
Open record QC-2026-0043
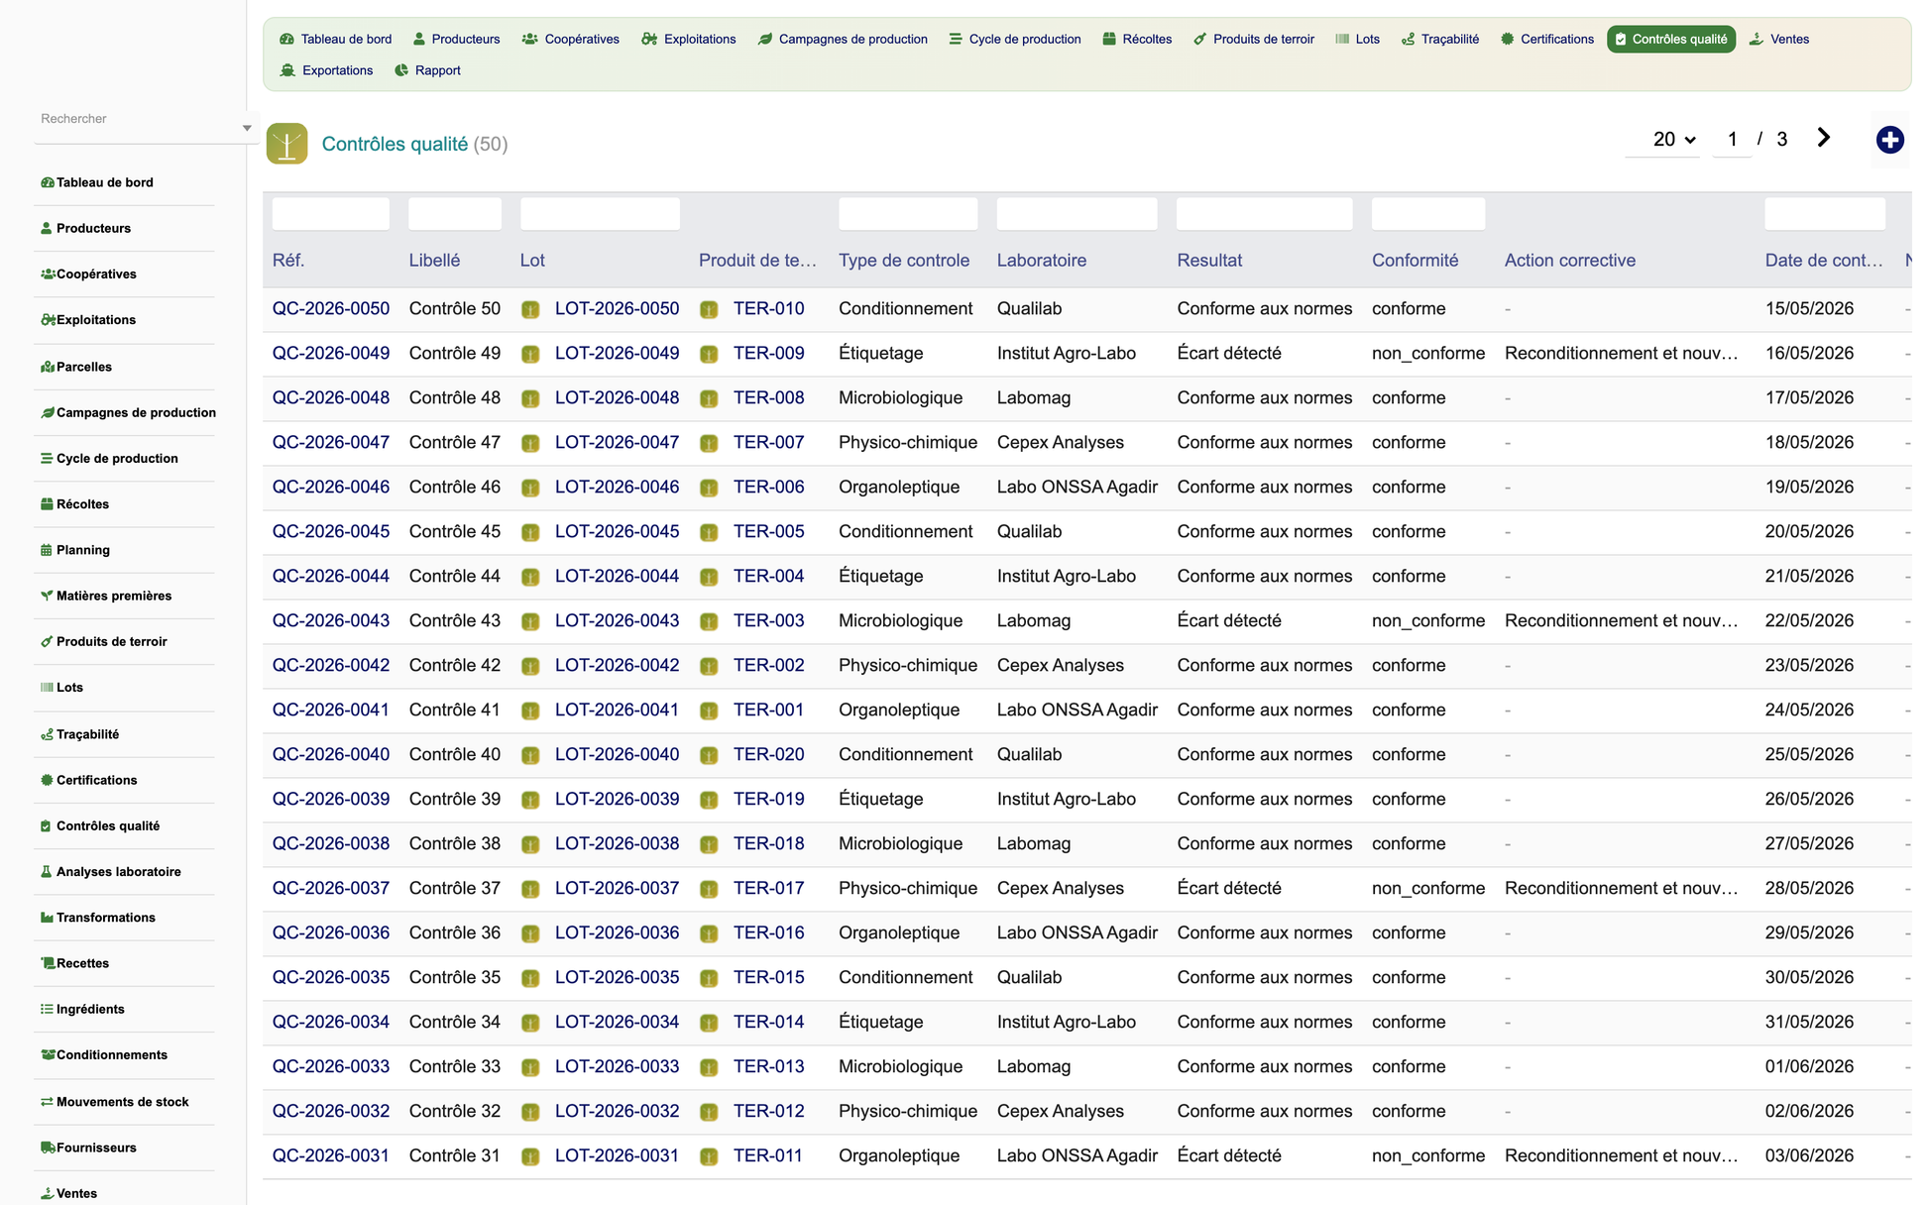[331, 621]
